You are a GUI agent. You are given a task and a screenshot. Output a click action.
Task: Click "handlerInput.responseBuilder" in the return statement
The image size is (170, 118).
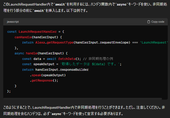(62, 69)
